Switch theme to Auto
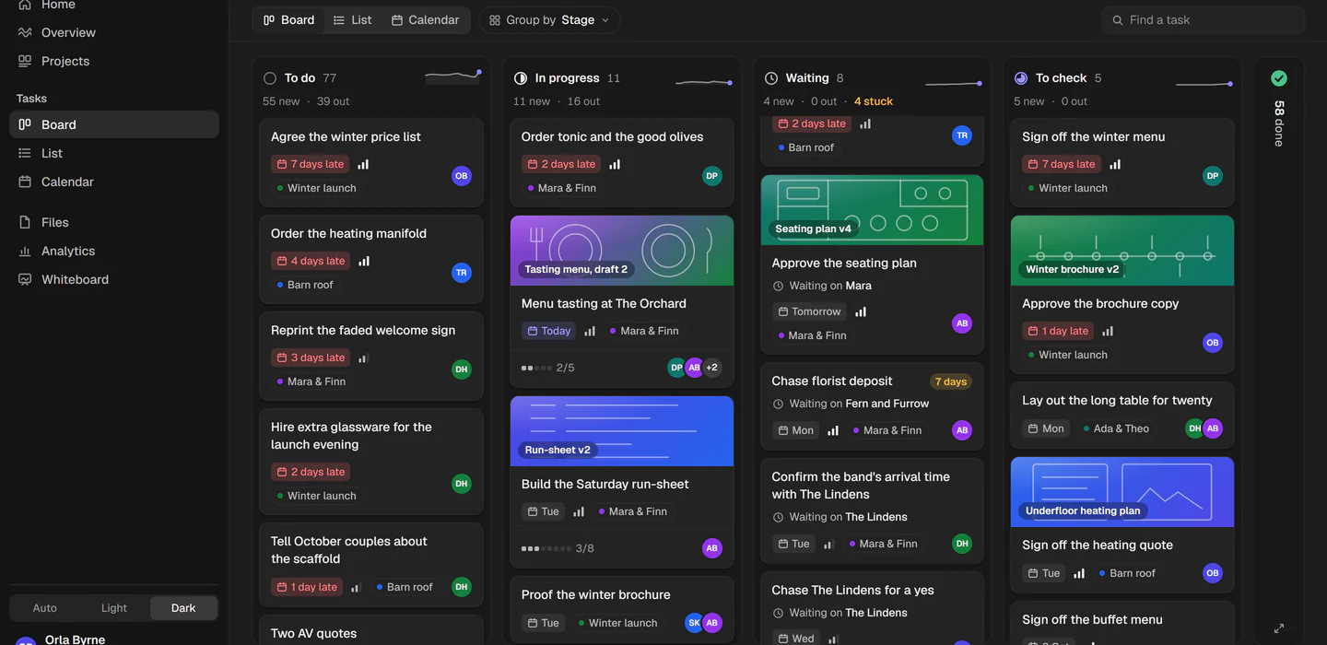 coord(44,608)
